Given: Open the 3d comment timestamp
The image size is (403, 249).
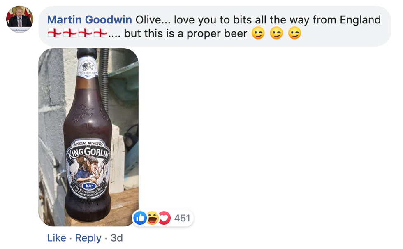Looking at the screenshot, I should (x=117, y=238).
